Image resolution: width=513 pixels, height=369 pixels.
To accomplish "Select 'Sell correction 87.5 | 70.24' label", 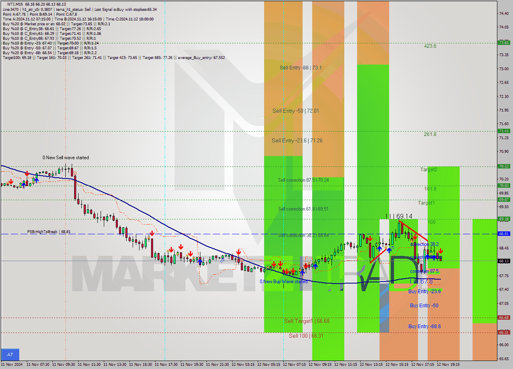I will [303, 180].
